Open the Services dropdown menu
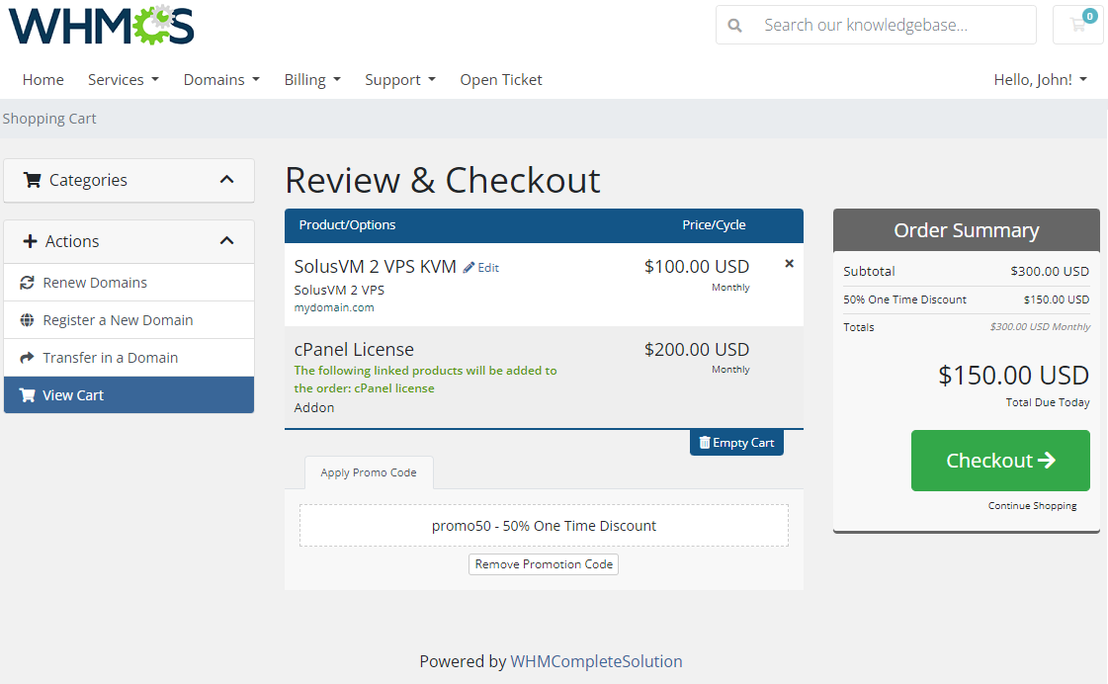The width and height of the screenshot is (1108, 684). click(123, 80)
